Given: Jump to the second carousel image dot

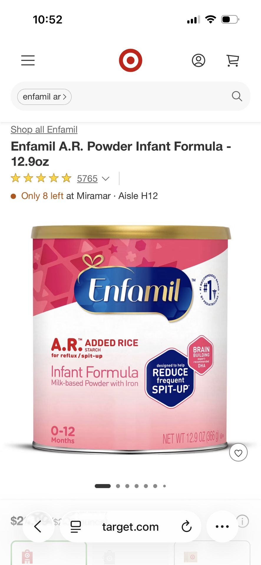Looking at the screenshot, I should pyautogui.click(x=118, y=486).
